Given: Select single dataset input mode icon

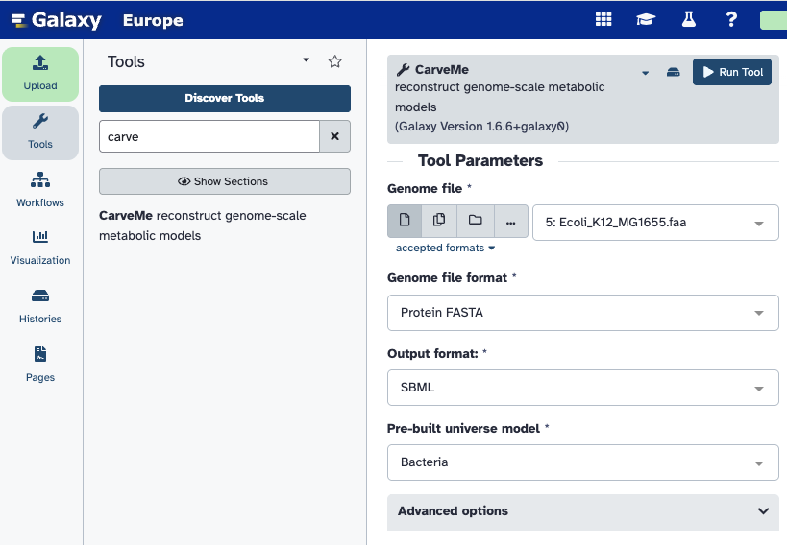Looking at the screenshot, I should [405, 221].
